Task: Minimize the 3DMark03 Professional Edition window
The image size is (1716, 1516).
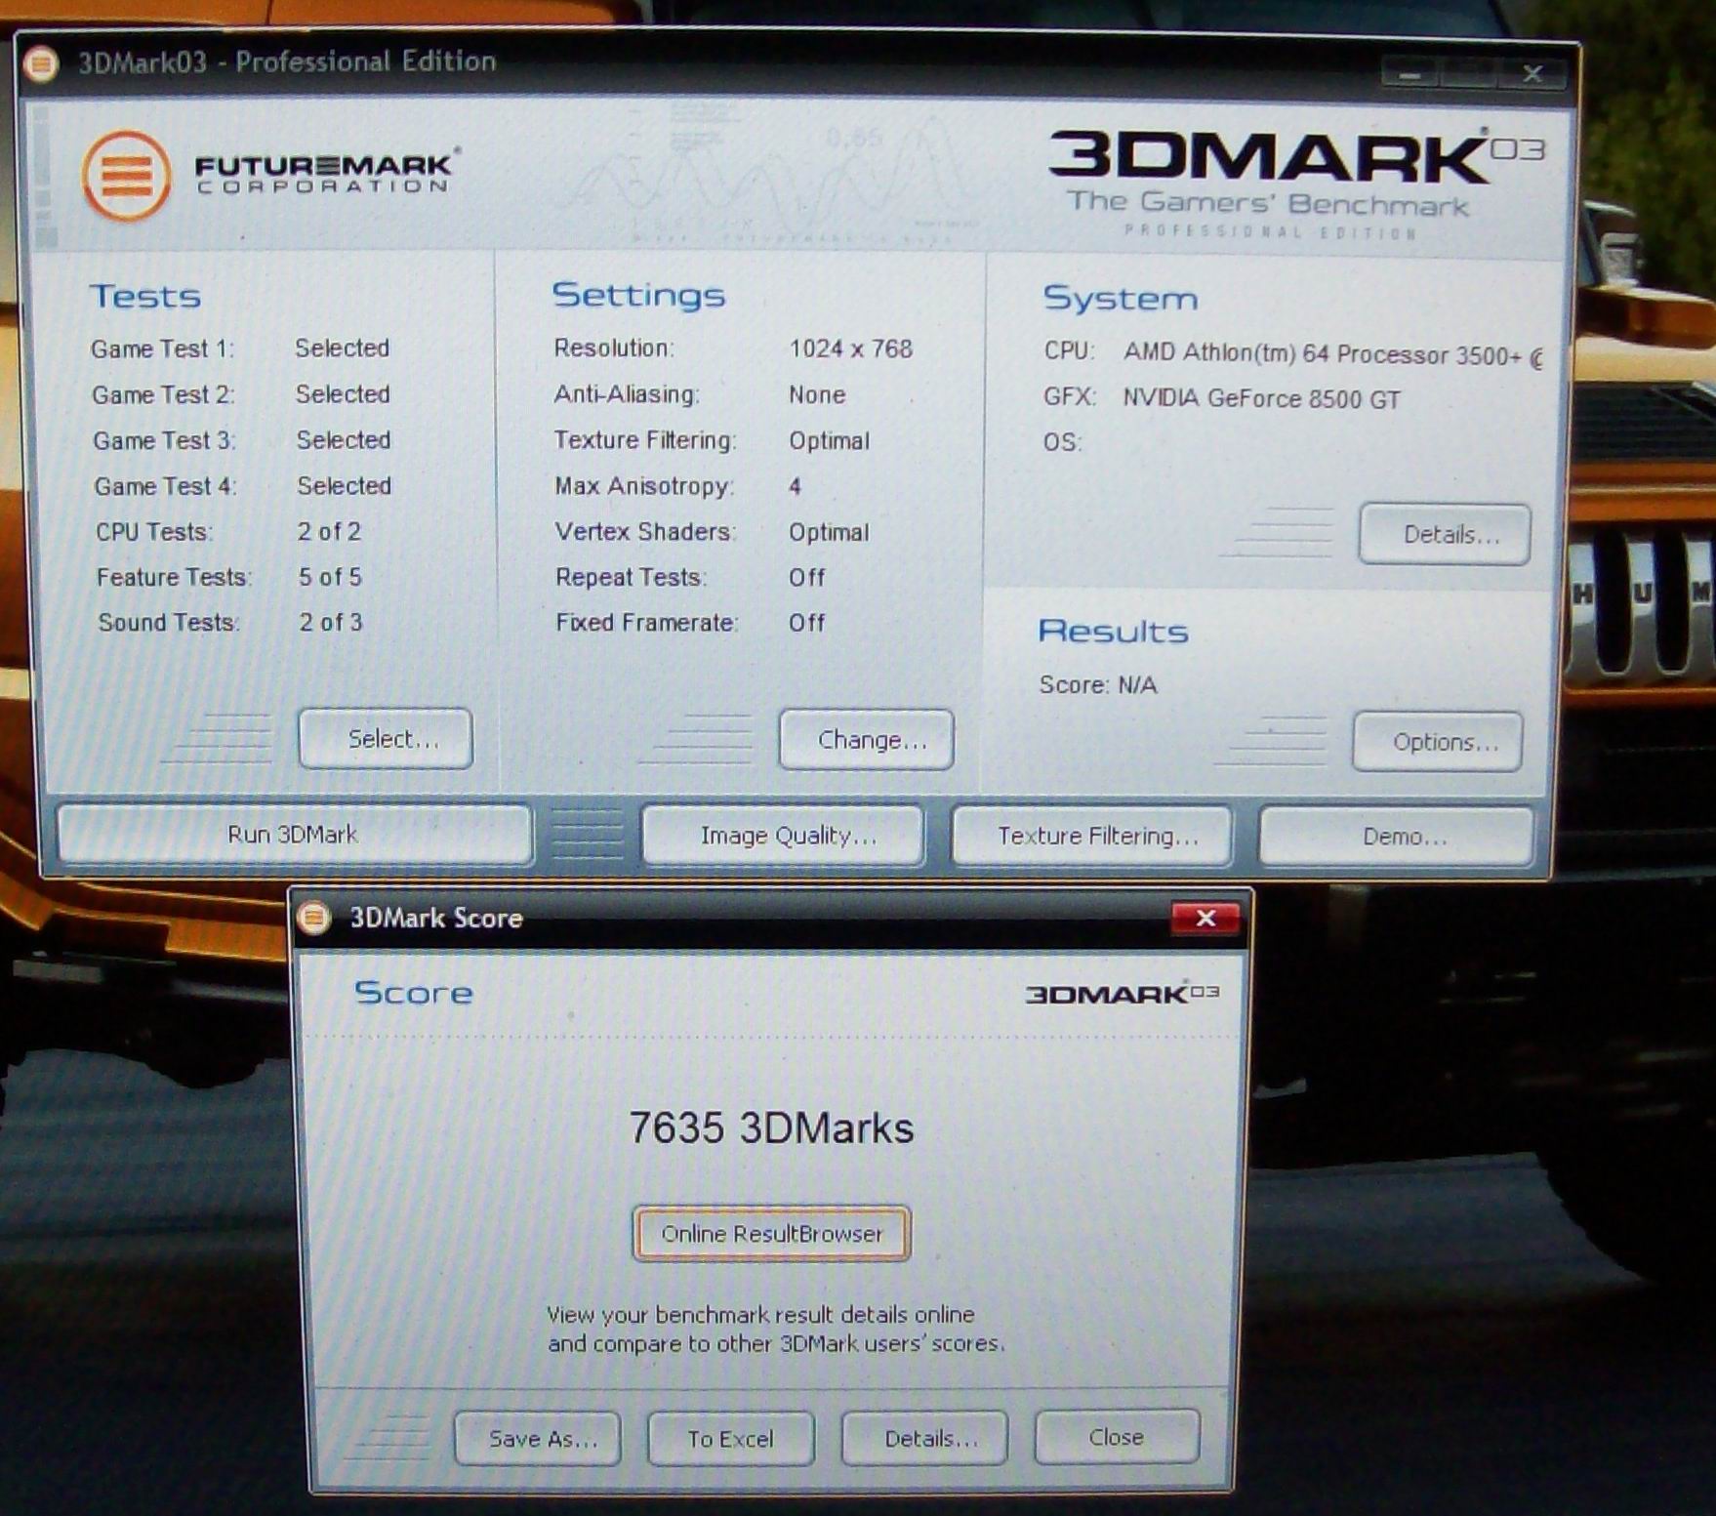Action: click(x=1410, y=74)
